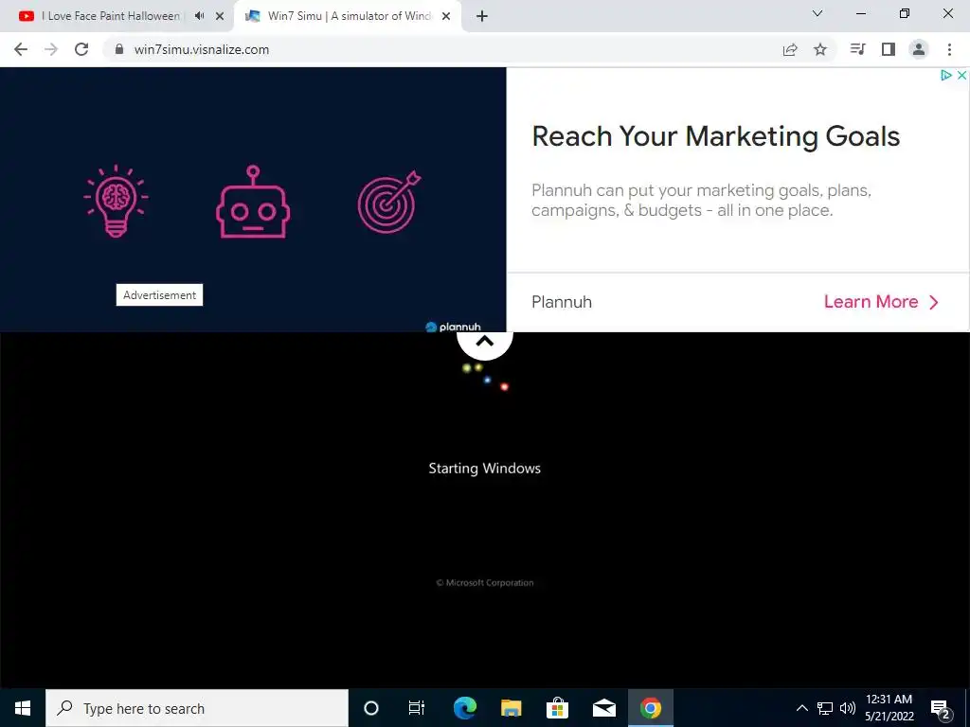Click the Microsoft Corporation copyright text
970x727 pixels.
[485, 582]
